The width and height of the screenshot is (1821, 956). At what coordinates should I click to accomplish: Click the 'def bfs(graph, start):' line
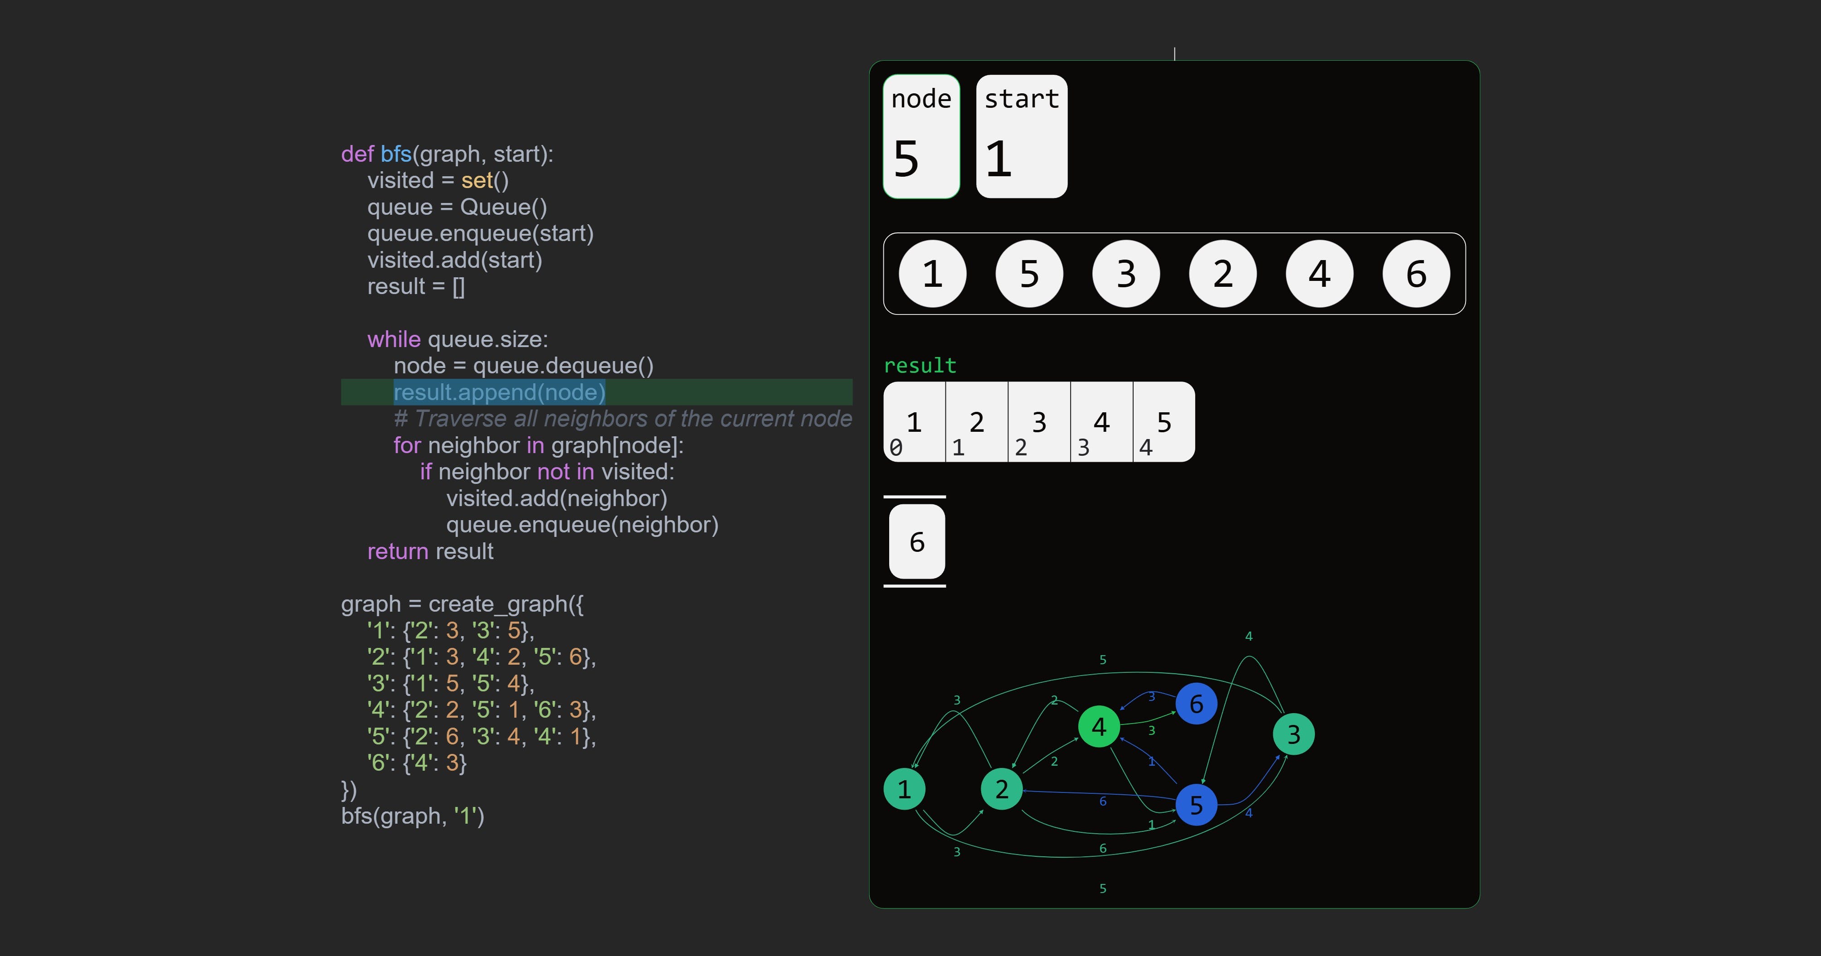pos(447,154)
